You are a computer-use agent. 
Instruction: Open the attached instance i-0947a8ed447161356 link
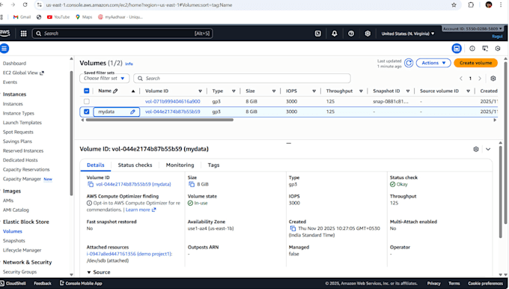click(129, 254)
